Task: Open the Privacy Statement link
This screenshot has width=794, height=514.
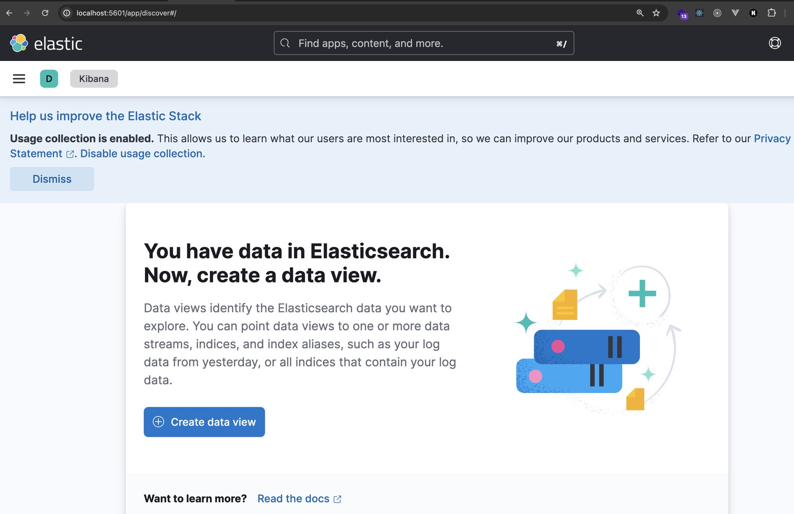Action: (x=772, y=139)
